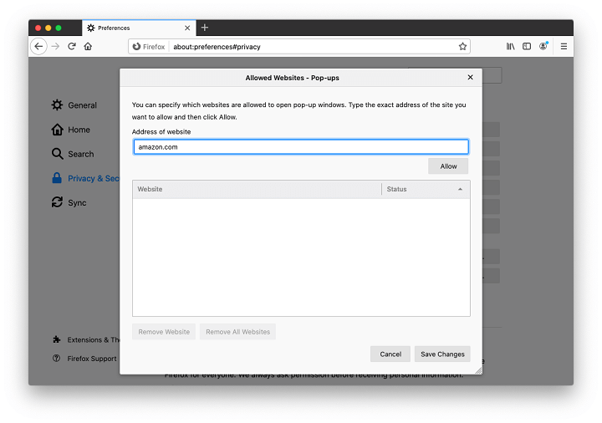Screen dimensions: 602x423
Task: Select the Preferences tab
Action: coord(139,28)
